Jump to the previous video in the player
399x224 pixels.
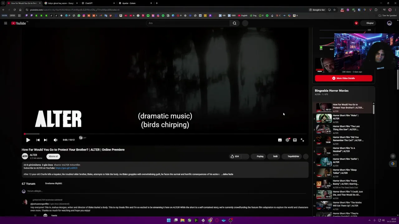point(38,140)
